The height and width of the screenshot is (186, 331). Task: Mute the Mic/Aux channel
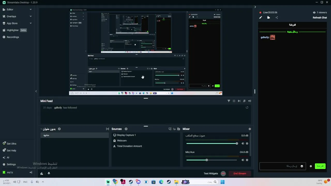(243, 160)
